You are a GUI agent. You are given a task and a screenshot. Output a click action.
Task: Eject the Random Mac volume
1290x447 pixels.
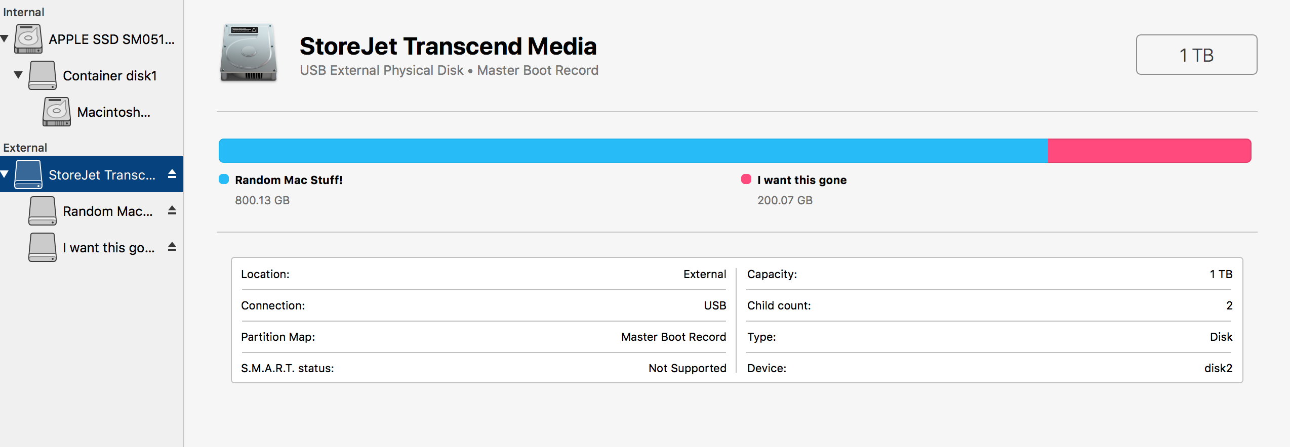172,210
